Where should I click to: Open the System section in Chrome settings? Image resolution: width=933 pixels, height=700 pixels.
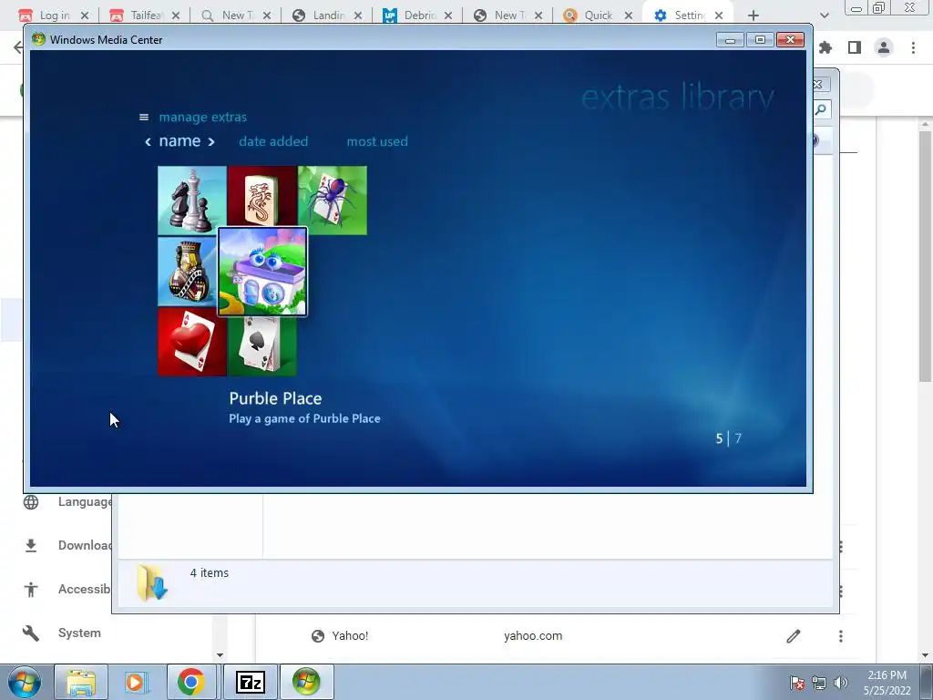click(x=79, y=633)
